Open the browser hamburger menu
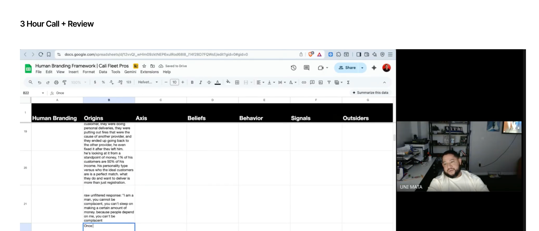 (x=390, y=54)
